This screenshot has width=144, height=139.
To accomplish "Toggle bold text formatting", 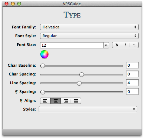I will click(x=117, y=45).
